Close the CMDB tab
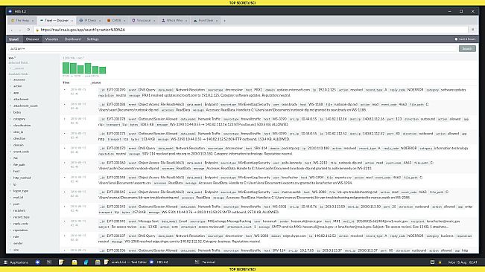The image size is (485, 272). [x=124, y=21]
